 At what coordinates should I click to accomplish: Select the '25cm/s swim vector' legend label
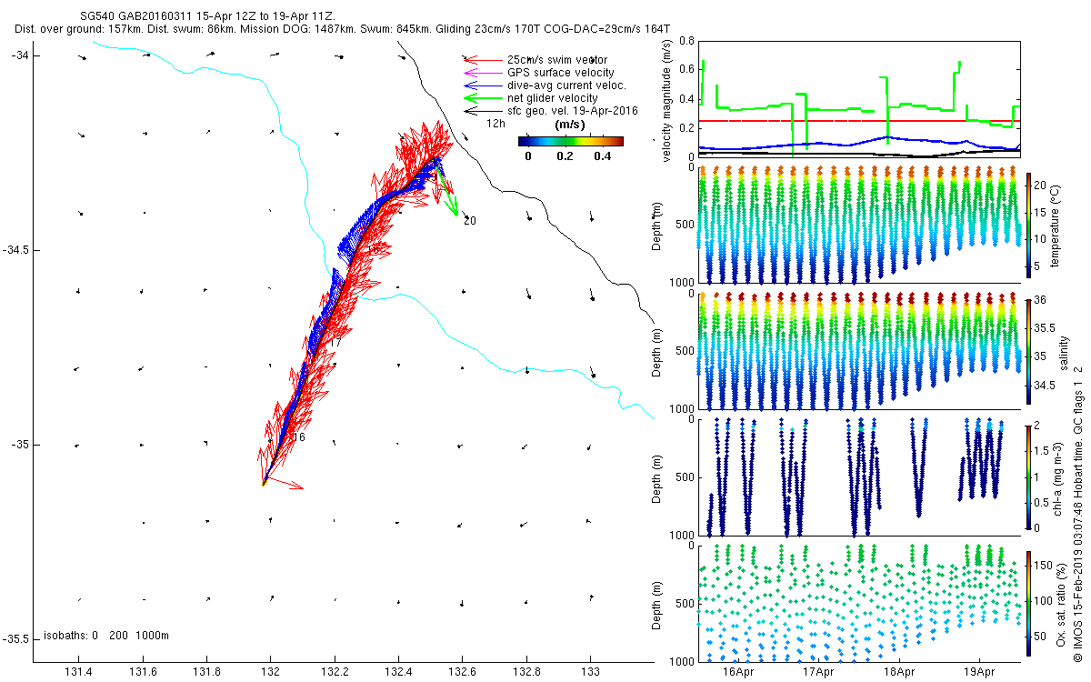tap(557, 59)
